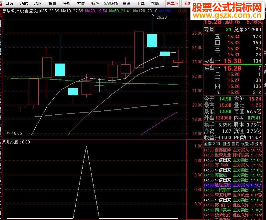
Task: Click sell level 二 price 15.31
Action: [234, 55]
